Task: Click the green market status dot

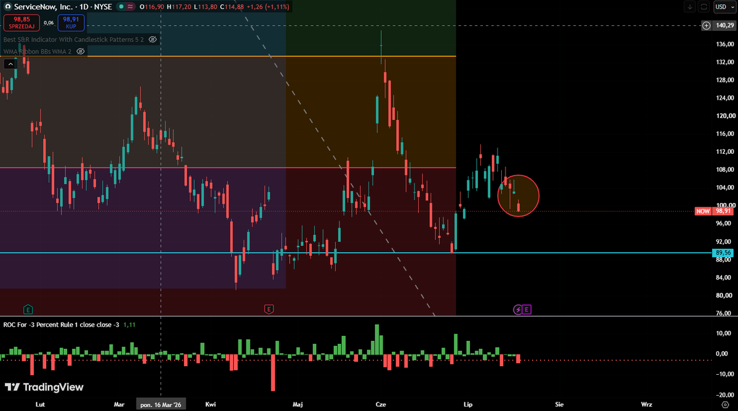Action: point(121,6)
